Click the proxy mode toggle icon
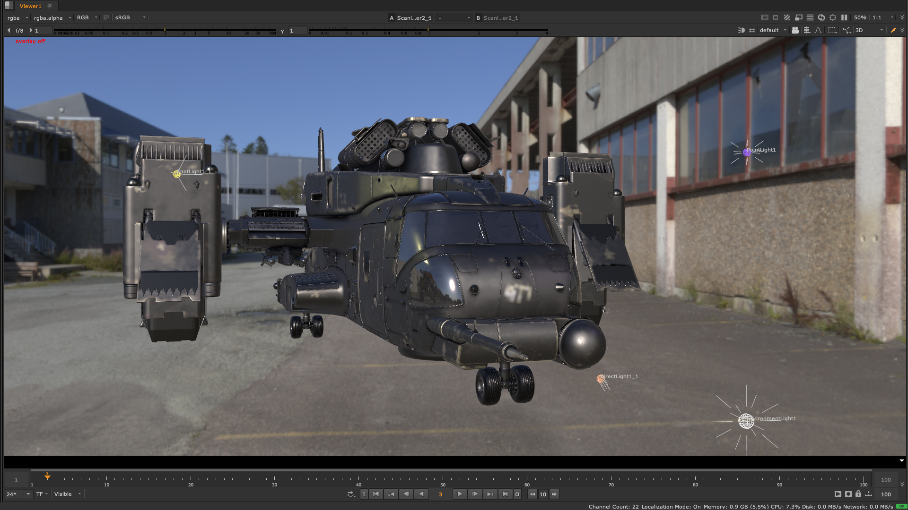This screenshot has width=908, height=510. [x=798, y=17]
